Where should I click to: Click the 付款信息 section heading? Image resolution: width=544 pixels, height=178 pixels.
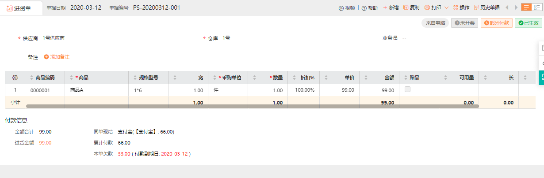16,120
